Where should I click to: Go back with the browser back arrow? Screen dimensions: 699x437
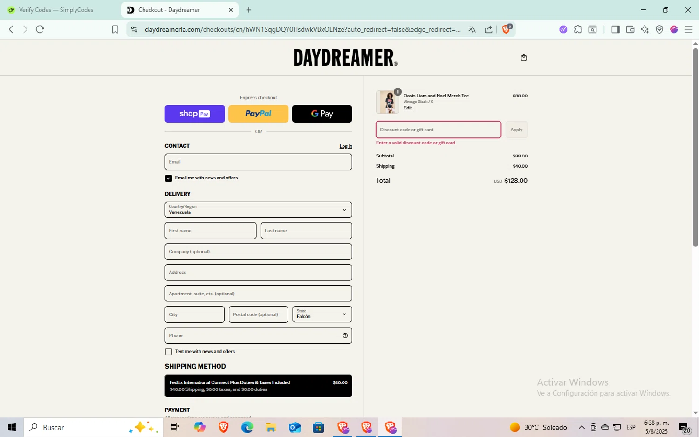point(11,29)
